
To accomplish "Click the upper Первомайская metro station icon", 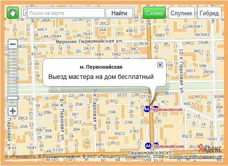I will click(x=147, y=109).
